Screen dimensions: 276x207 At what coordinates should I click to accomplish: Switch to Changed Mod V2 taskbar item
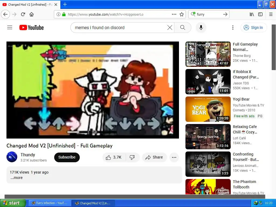click(x=93, y=203)
